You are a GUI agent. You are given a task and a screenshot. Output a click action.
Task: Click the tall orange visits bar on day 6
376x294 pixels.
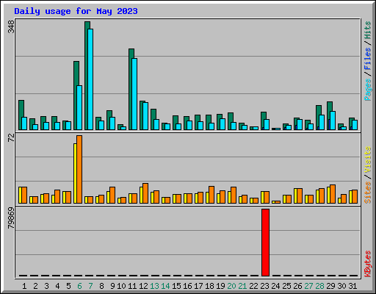pyautogui.click(x=79, y=169)
